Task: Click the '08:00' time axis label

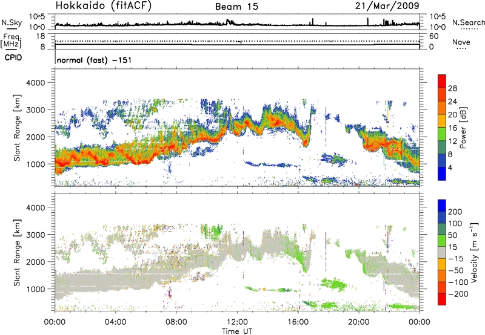Action: point(176,322)
